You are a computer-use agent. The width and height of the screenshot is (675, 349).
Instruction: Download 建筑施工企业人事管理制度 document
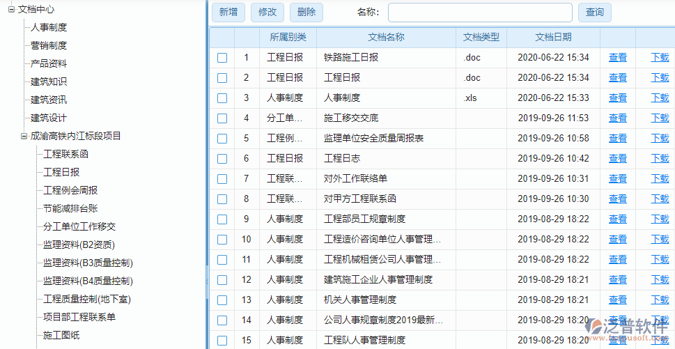pyautogui.click(x=660, y=280)
